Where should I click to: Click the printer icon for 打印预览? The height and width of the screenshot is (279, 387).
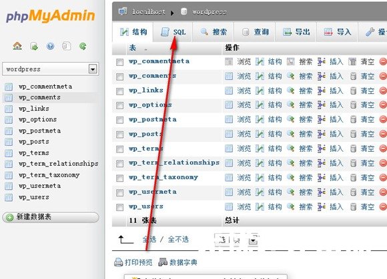click(119, 262)
